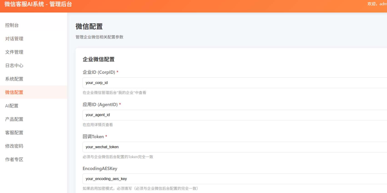Open 文件管理 in the sidebar
387x193 pixels.
pos(33,52)
